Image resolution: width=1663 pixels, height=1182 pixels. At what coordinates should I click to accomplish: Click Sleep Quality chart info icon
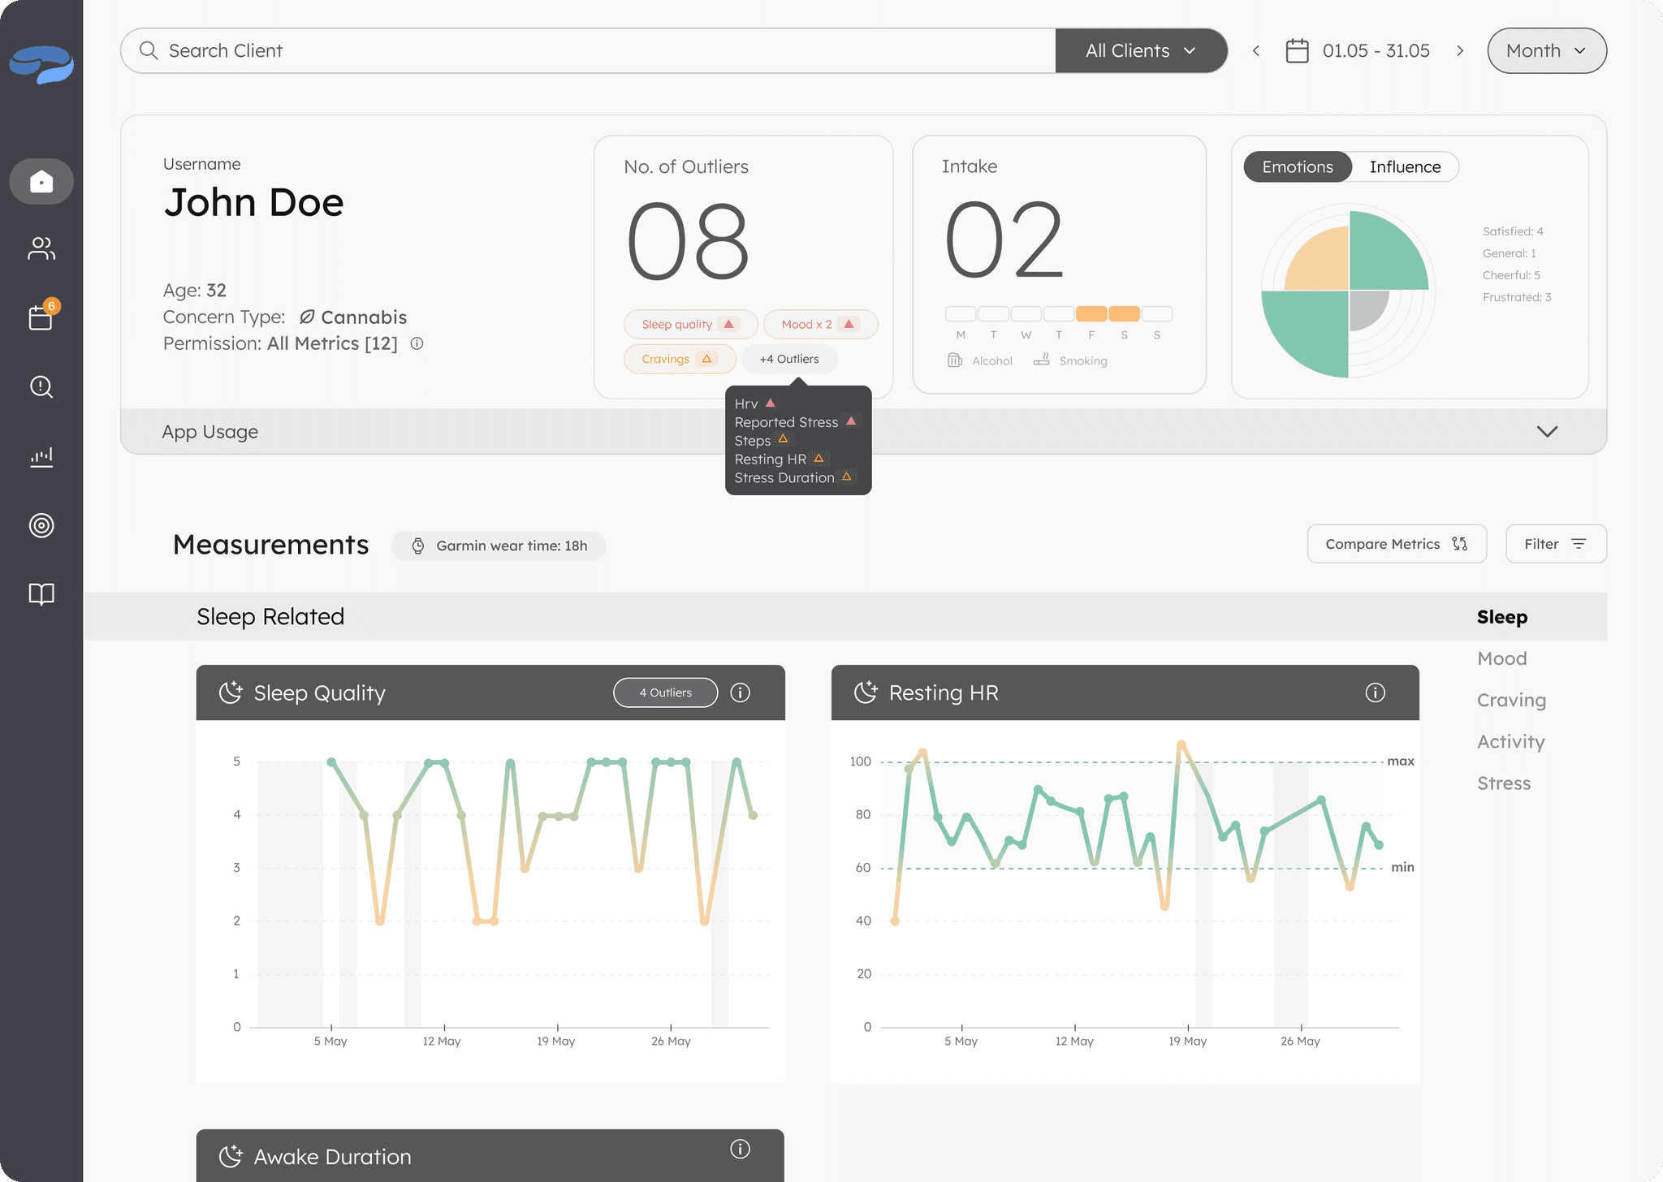tap(740, 692)
